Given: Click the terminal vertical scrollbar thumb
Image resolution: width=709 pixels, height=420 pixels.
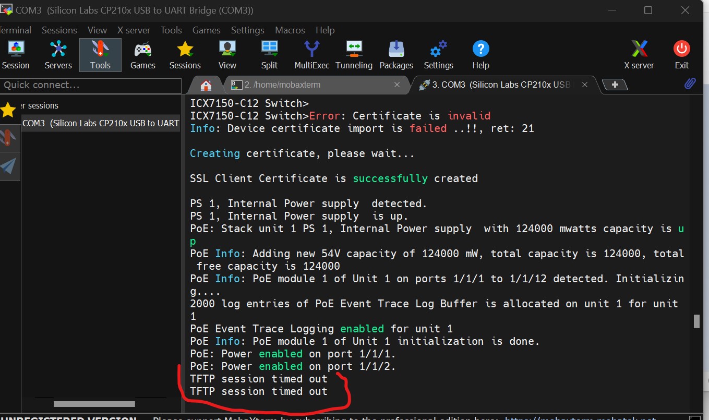Looking at the screenshot, I should (x=696, y=321).
